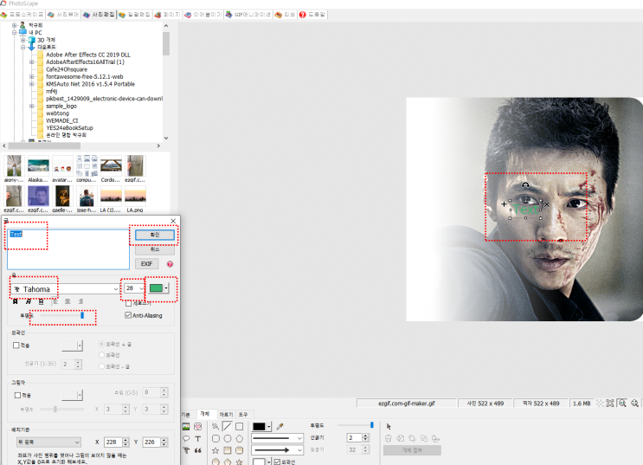Click the red help icon beside EXIF
643x465 pixels.
(x=170, y=264)
